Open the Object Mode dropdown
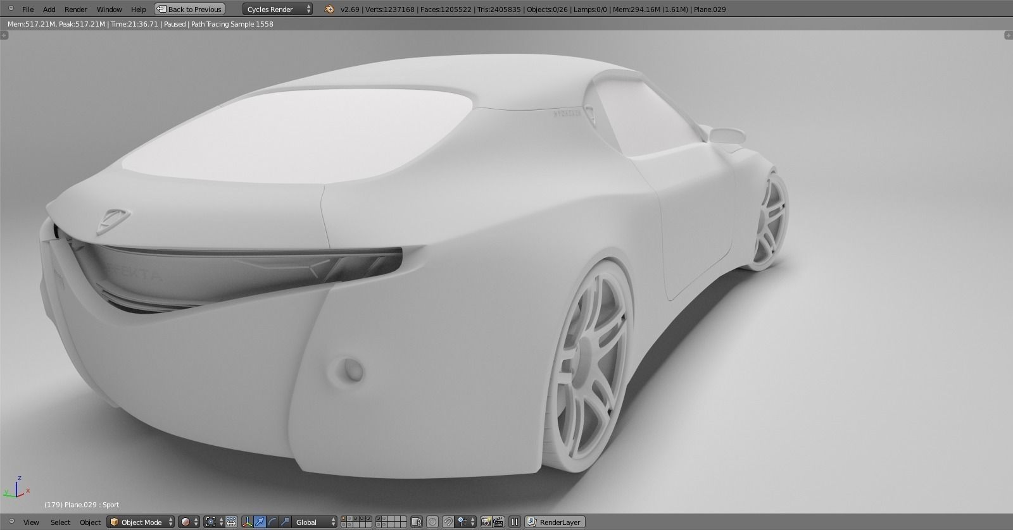 click(141, 522)
